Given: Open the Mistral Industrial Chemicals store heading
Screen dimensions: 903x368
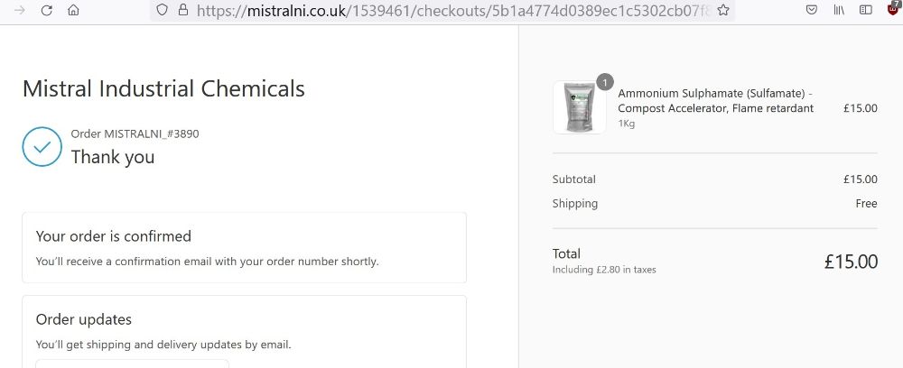Looking at the screenshot, I should click(163, 88).
